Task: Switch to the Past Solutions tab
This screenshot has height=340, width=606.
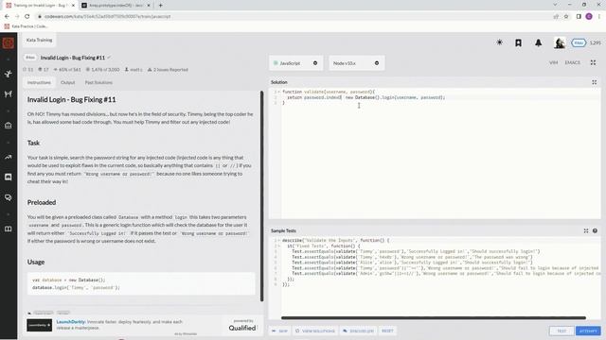Action: (x=98, y=82)
